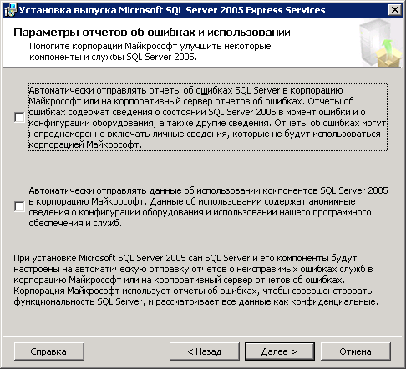Click the usage data description text label
406x369 pixels.
click(x=208, y=207)
